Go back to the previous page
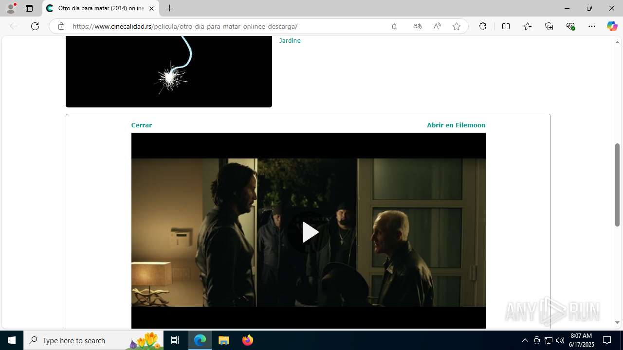Image resolution: width=623 pixels, height=350 pixels. coord(14,26)
